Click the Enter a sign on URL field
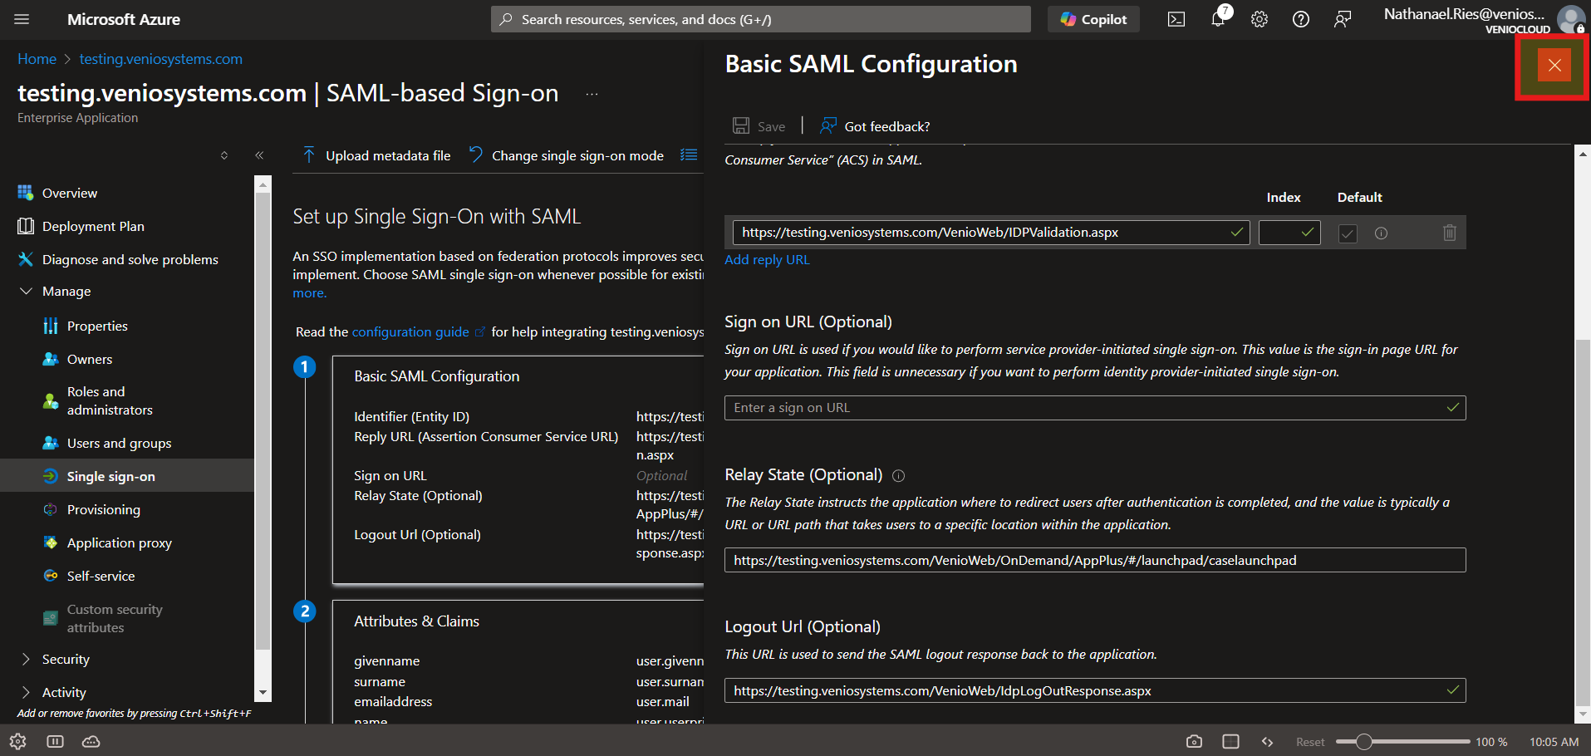Image resolution: width=1591 pixels, height=756 pixels. (x=1095, y=408)
